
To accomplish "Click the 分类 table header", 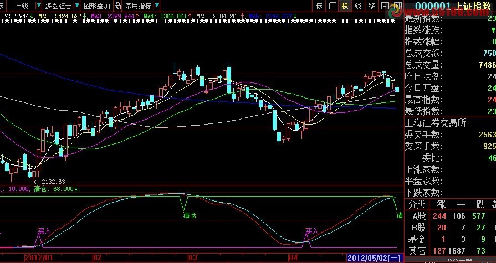I will click(x=417, y=204).
